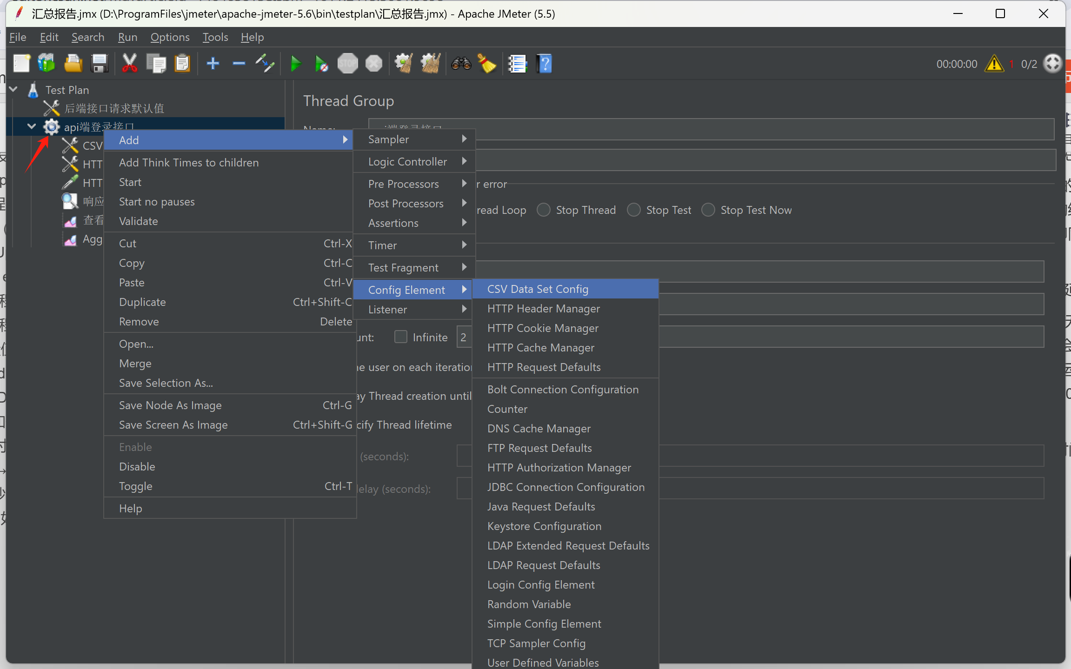Click the Cut scissors icon

tap(129, 64)
